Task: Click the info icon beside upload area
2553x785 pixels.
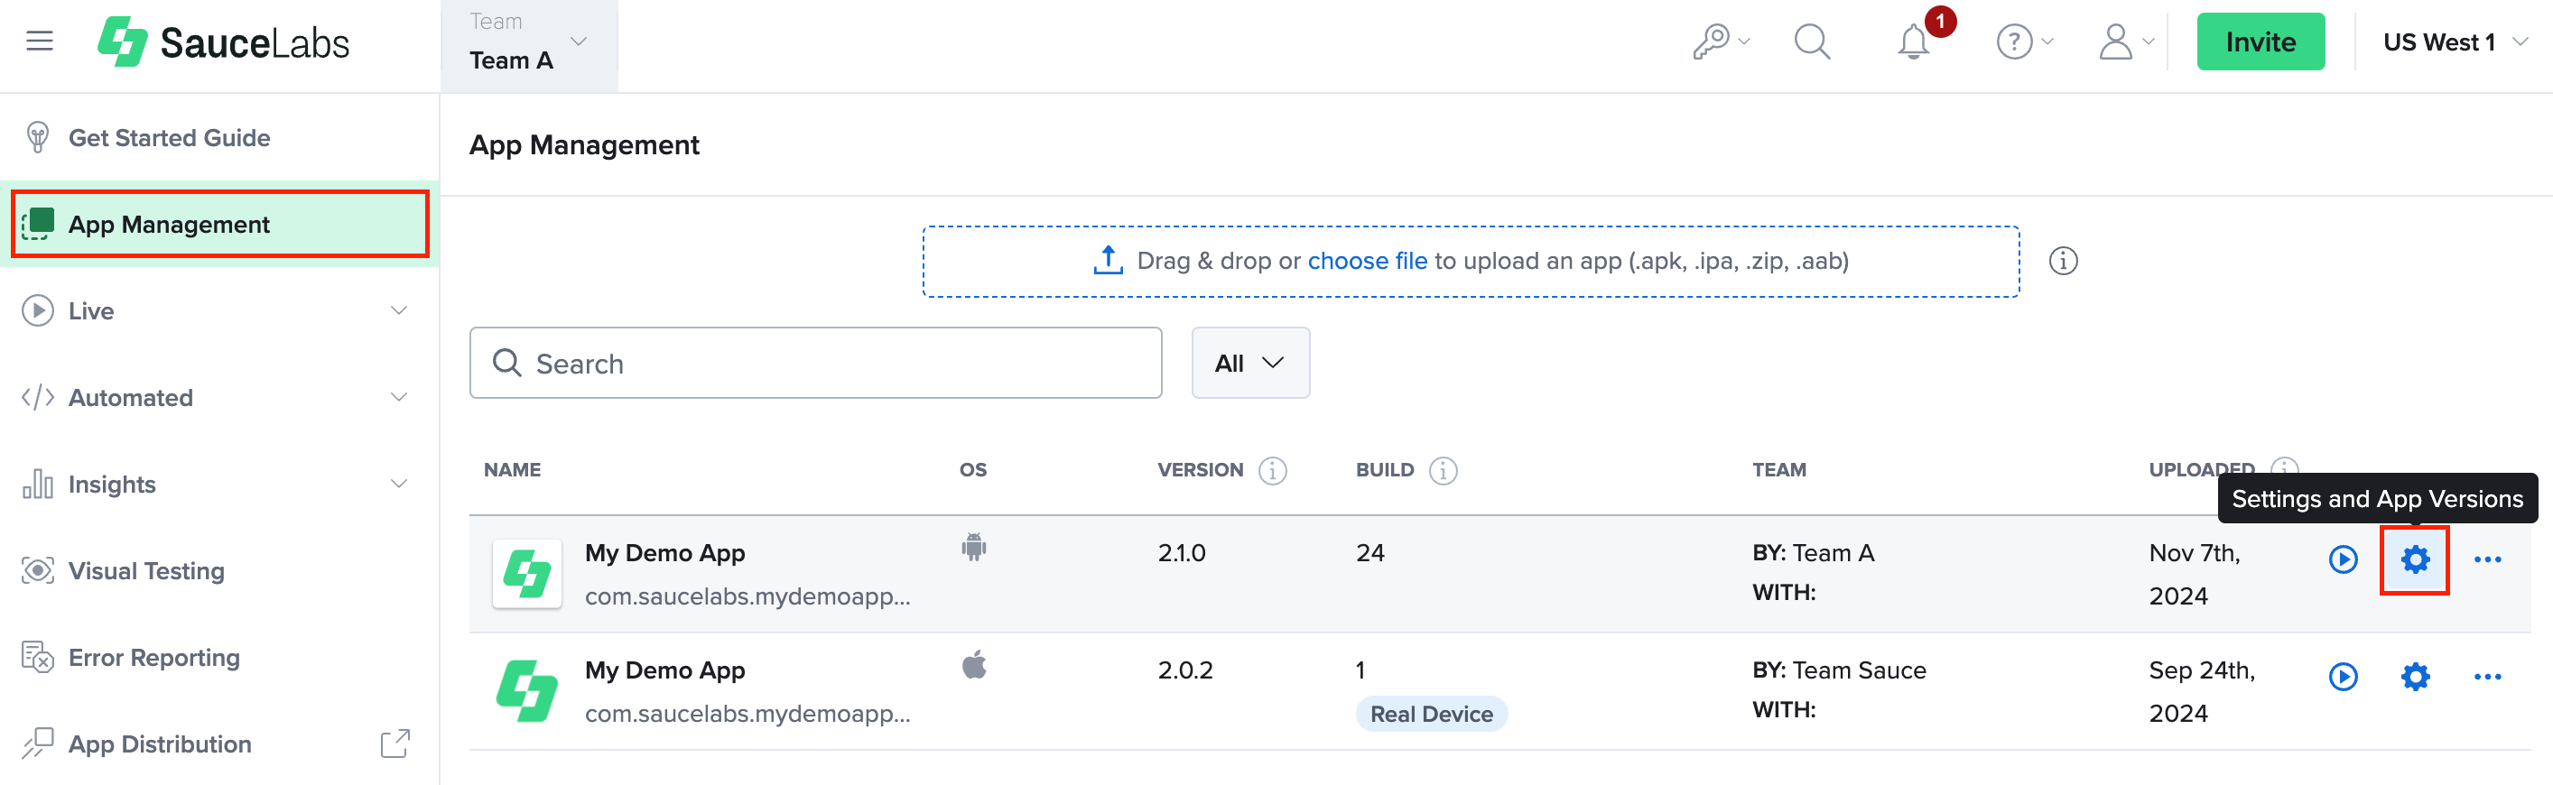Action: pos(2063,262)
